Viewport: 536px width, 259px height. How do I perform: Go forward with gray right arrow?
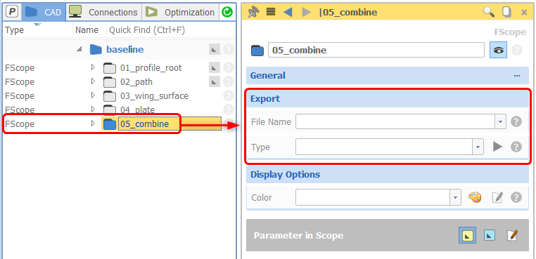(x=306, y=13)
